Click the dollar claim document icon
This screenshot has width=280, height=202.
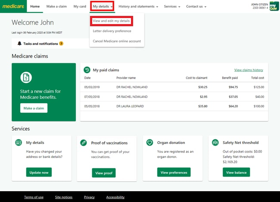point(26,77)
